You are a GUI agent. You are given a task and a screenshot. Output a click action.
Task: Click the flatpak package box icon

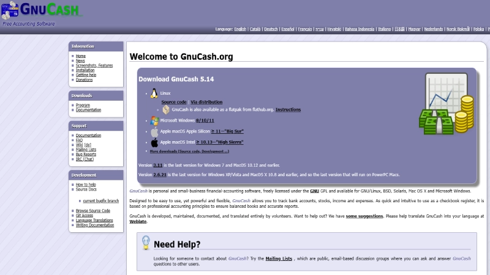166,109
